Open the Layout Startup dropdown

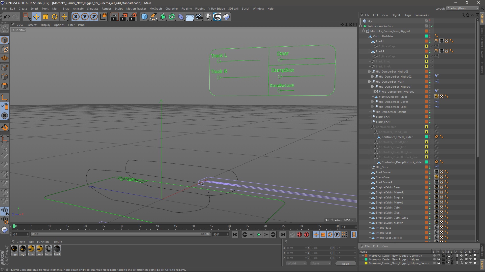463,8
